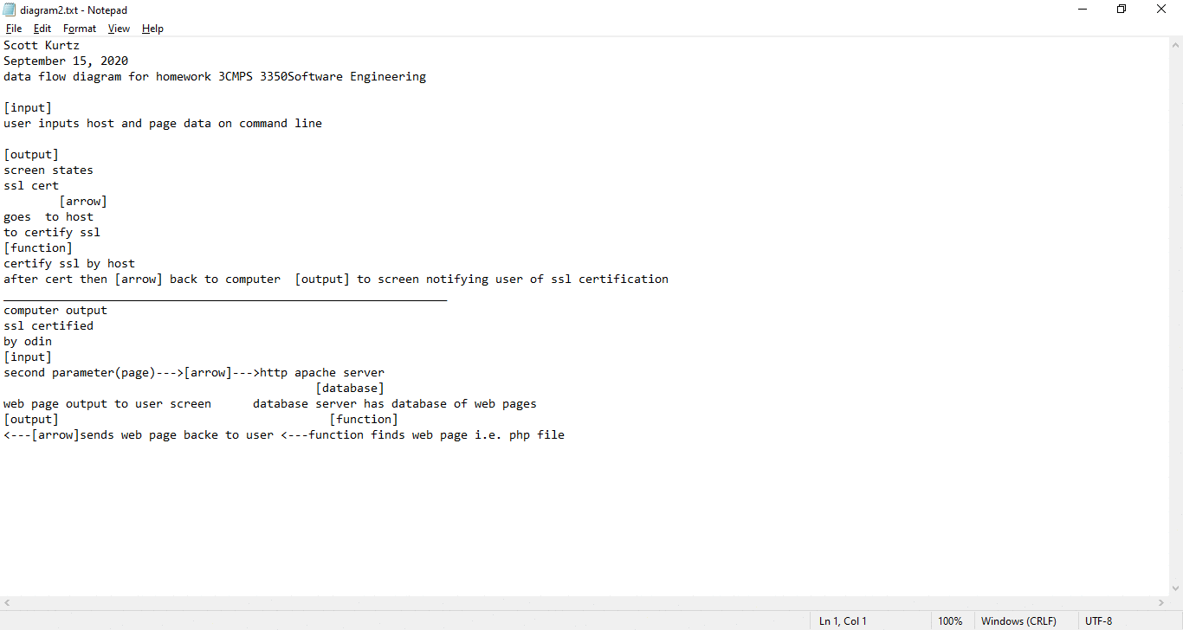Click the 'Ln 1, Col 1' status entry
The image size is (1183, 630).
click(x=843, y=621)
